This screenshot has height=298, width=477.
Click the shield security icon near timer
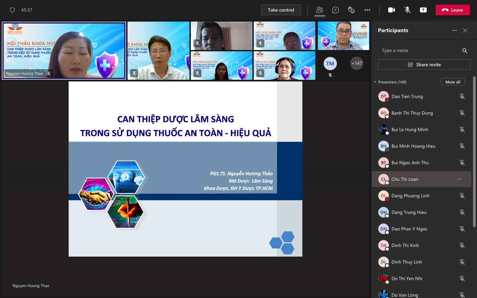[x=12, y=10]
